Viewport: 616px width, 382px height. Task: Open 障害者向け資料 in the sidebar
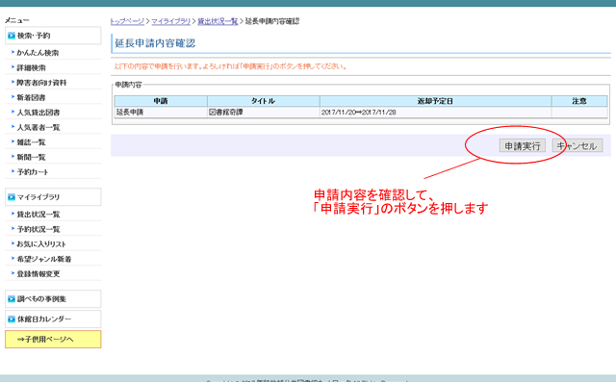pyautogui.click(x=41, y=83)
